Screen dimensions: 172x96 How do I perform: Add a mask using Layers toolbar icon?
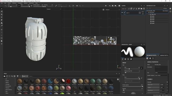(x=131, y=9)
